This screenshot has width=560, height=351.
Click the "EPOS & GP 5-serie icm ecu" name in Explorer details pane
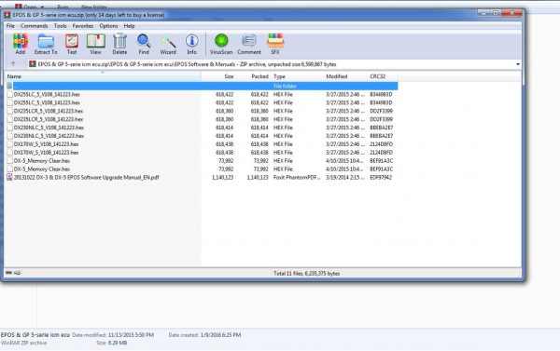pos(35,335)
